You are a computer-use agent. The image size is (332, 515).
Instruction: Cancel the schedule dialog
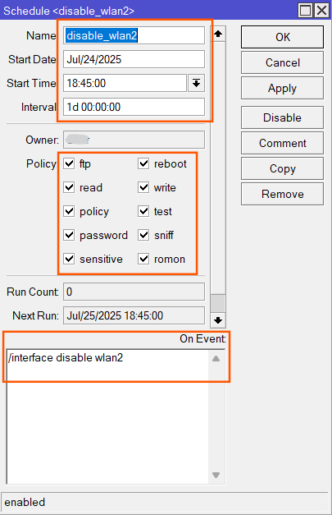pyautogui.click(x=282, y=62)
